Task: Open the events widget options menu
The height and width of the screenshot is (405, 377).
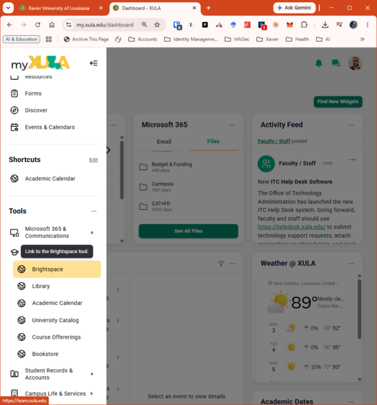Action: [x=232, y=264]
